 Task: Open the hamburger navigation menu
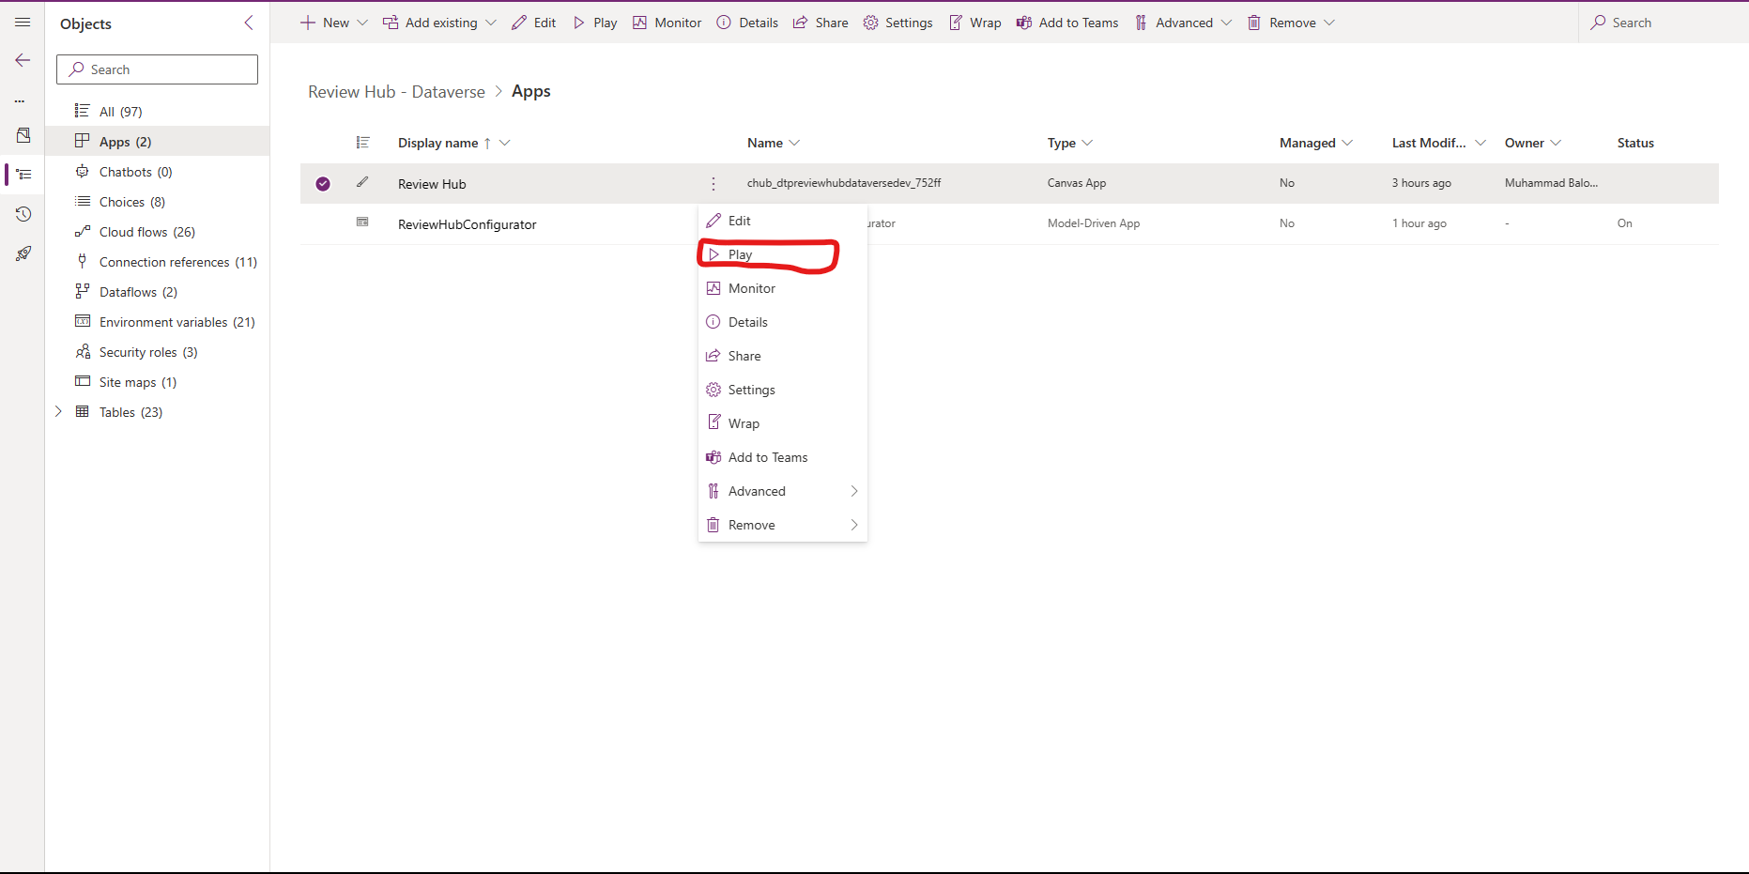[x=23, y=23]
